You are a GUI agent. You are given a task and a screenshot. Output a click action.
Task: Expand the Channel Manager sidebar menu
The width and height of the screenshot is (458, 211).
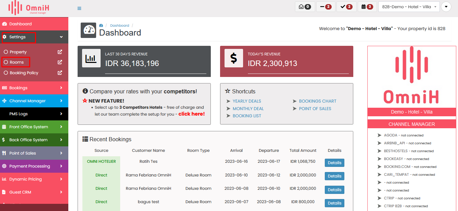click(34, 101)
